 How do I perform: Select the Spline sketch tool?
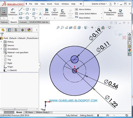(x=34, y=9)
